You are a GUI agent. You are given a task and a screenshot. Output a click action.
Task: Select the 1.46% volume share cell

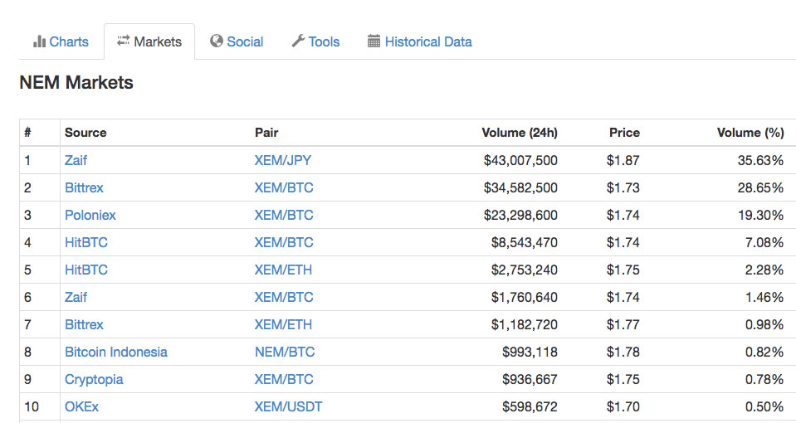pos(764,297)
